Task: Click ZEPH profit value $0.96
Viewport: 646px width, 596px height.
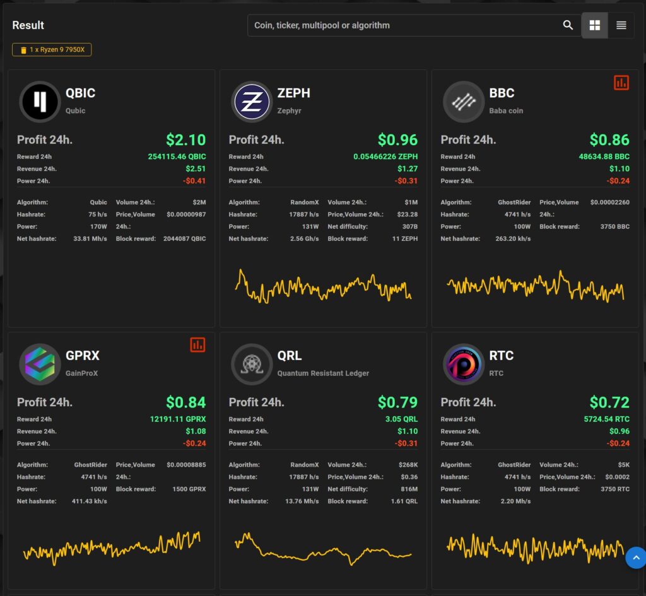Action: pos(397,140)
